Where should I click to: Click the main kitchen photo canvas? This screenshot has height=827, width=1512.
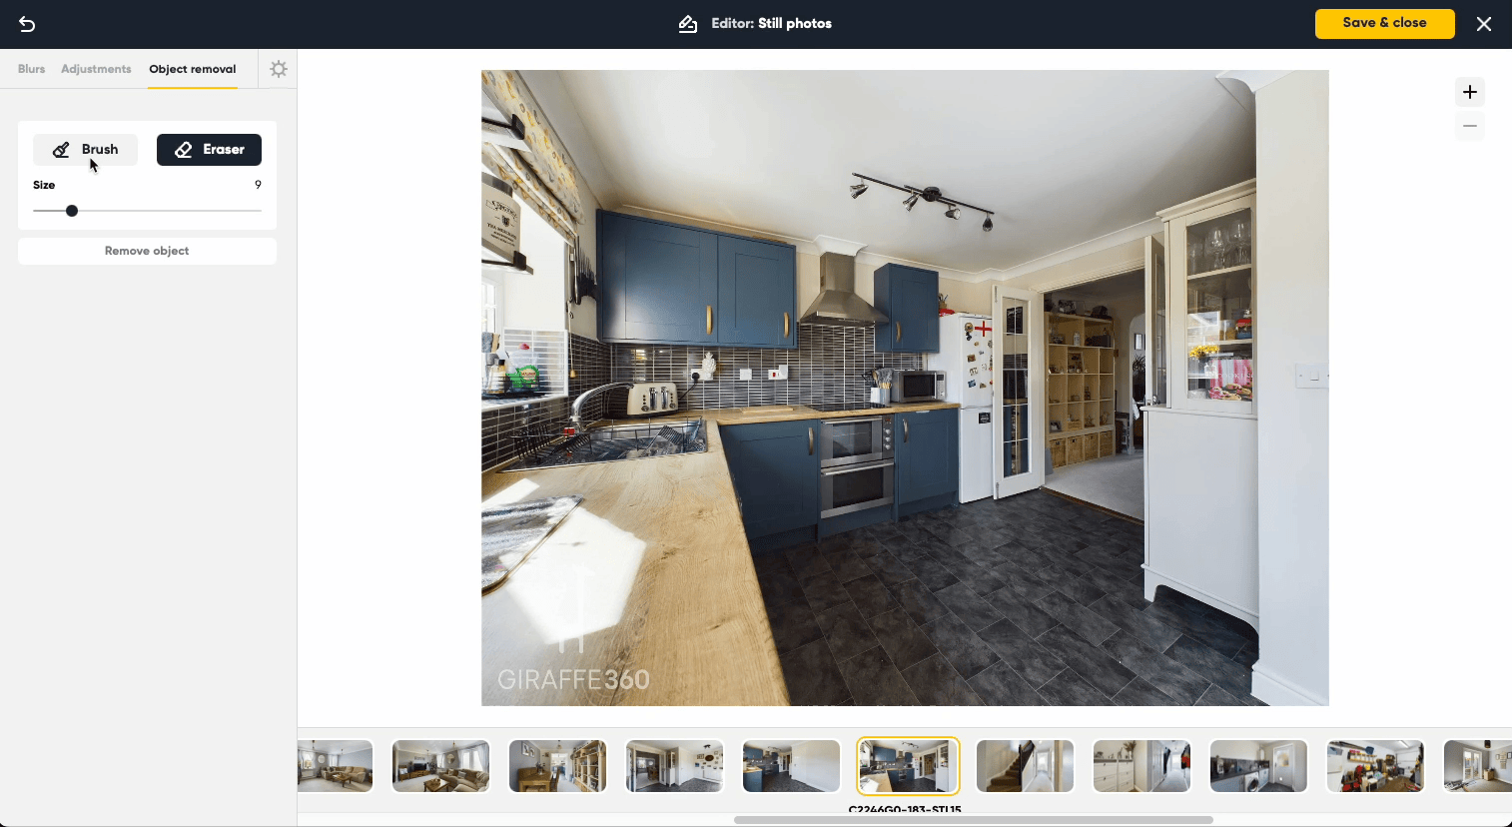point(905,388)
